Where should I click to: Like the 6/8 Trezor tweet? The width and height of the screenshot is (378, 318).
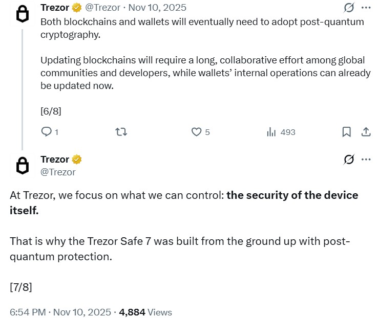point(196,132)
